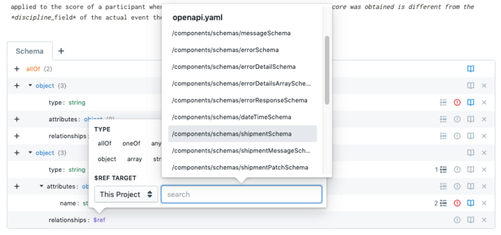The height and width of the screenshot is (235, 501).
Task: Open book icon on the first object {3} row
Action: click(470, 86)
